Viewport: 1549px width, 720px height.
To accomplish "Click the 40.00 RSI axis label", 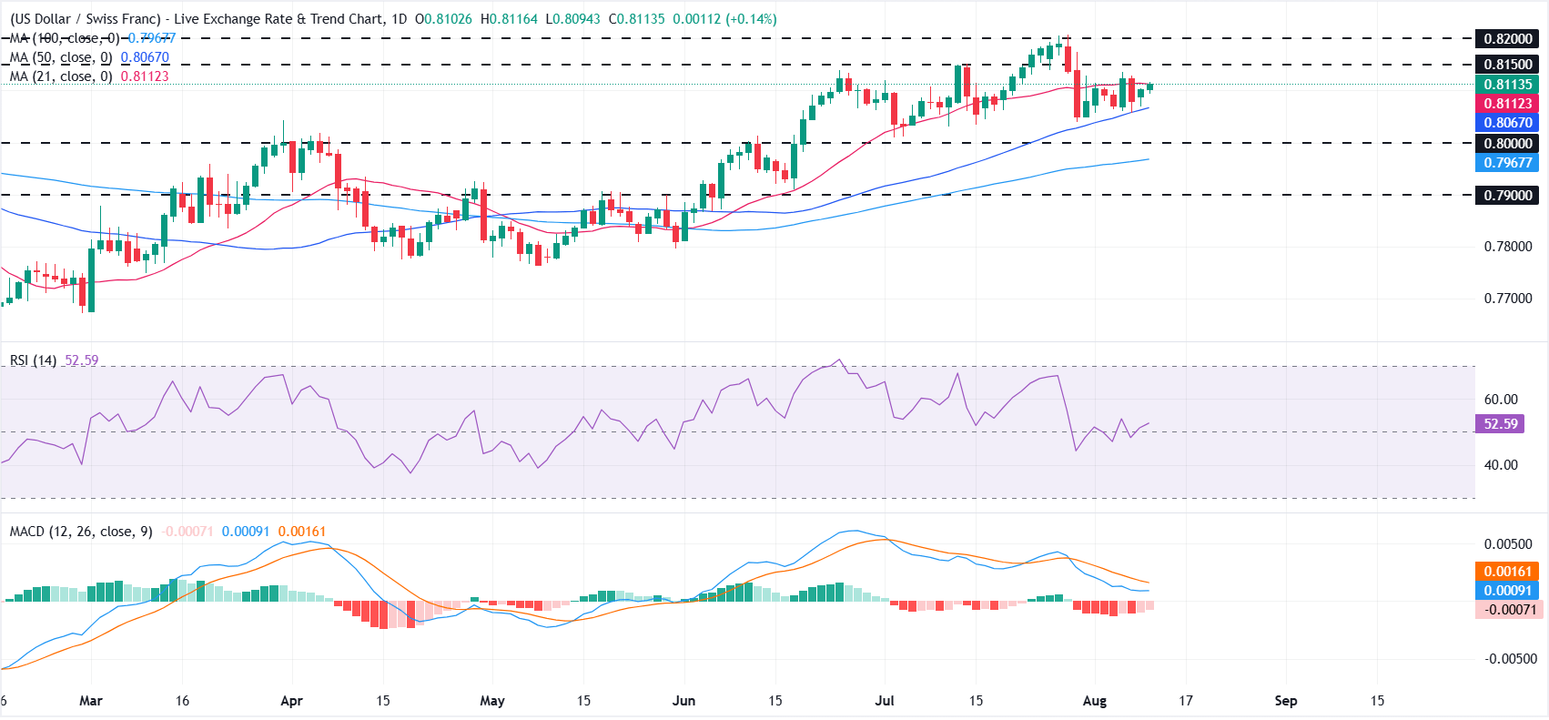I will click(x=1501, y=465).
